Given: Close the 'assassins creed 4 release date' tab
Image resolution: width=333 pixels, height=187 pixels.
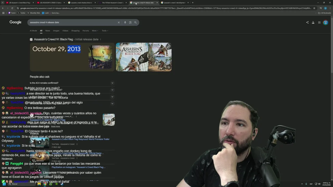Looking at the screenshot, I should click(x=157, y=3).
